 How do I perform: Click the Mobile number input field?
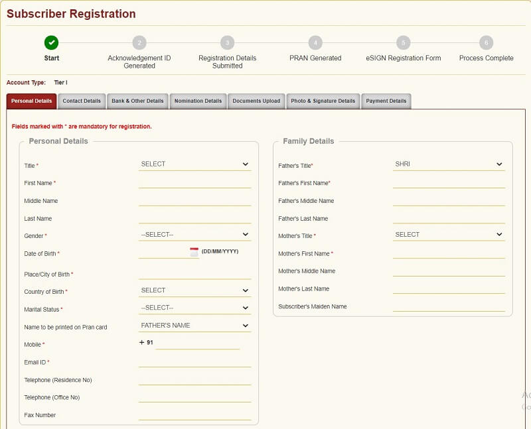(x=197, y=343)
